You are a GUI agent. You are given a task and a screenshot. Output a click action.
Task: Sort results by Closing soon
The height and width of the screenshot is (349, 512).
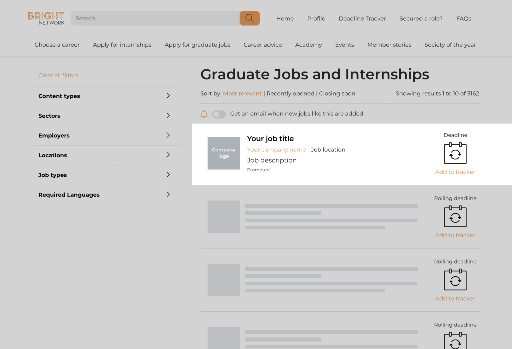(337, 94)
